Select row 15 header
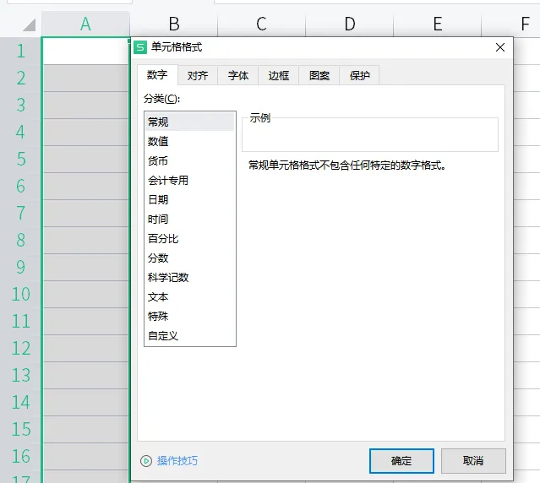Screen dimensions: 540x483 tap(20, 429)
